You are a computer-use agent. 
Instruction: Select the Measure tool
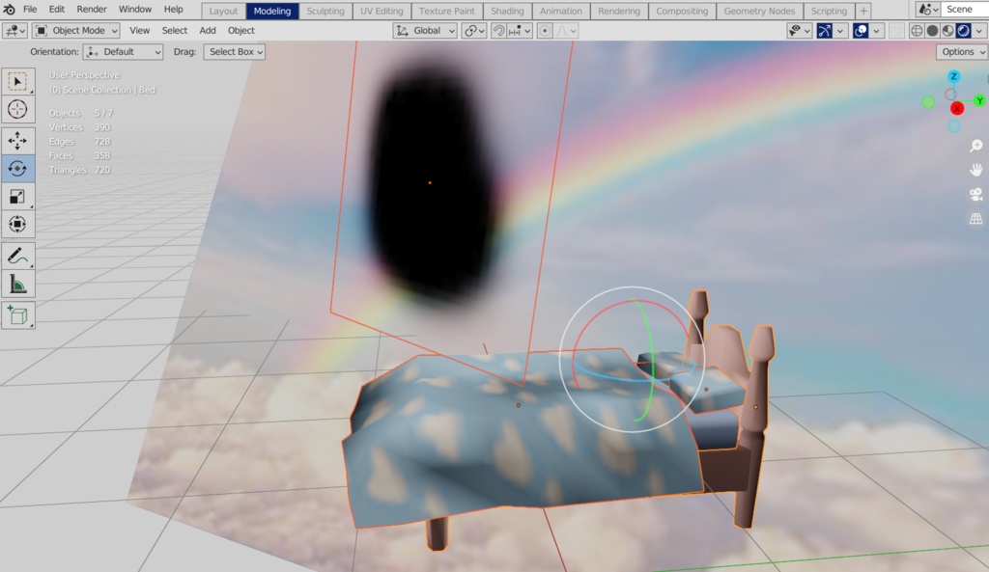pyautogui.click(x=17, y=285)
